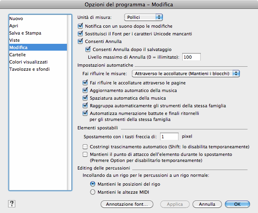This screenshot has height=213, width=258.
Task: Uncheck the Consenti Annulla checkbox
Action: pyautogui.click(x=80, y=41)
